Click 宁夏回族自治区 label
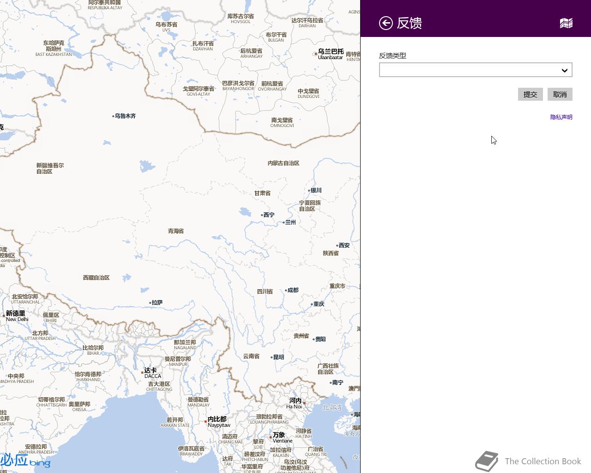 point(309,206)
